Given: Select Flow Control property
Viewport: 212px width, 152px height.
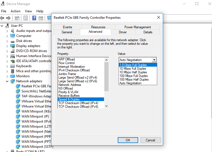Looking at the screenshot, I should pos(81,63).
